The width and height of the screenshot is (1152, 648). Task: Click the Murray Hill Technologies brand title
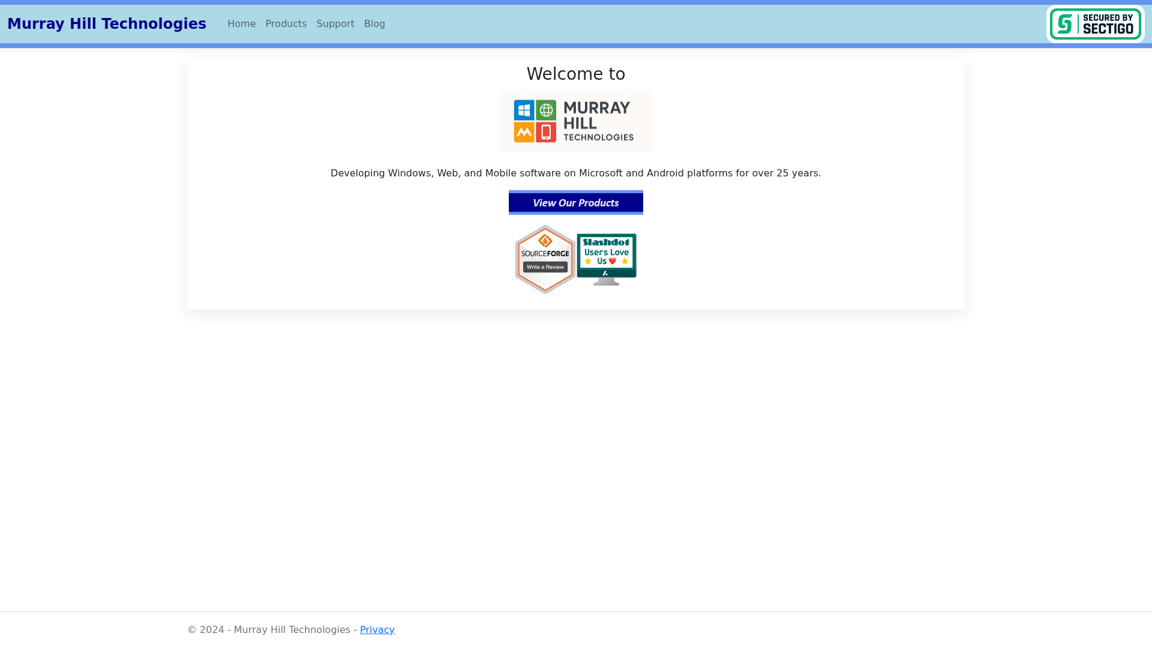click(107, 24)
